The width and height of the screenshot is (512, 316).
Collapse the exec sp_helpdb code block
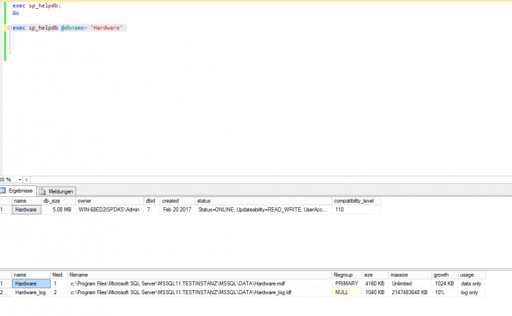[8, 28]
